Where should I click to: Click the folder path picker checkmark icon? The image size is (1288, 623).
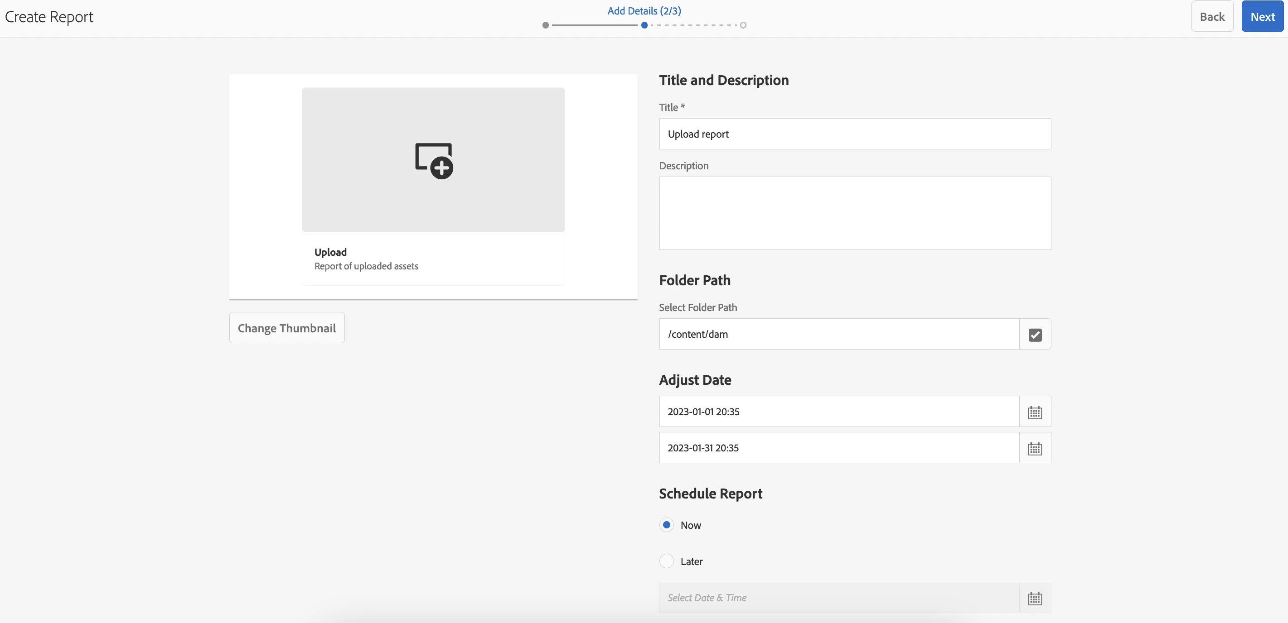1035,334
